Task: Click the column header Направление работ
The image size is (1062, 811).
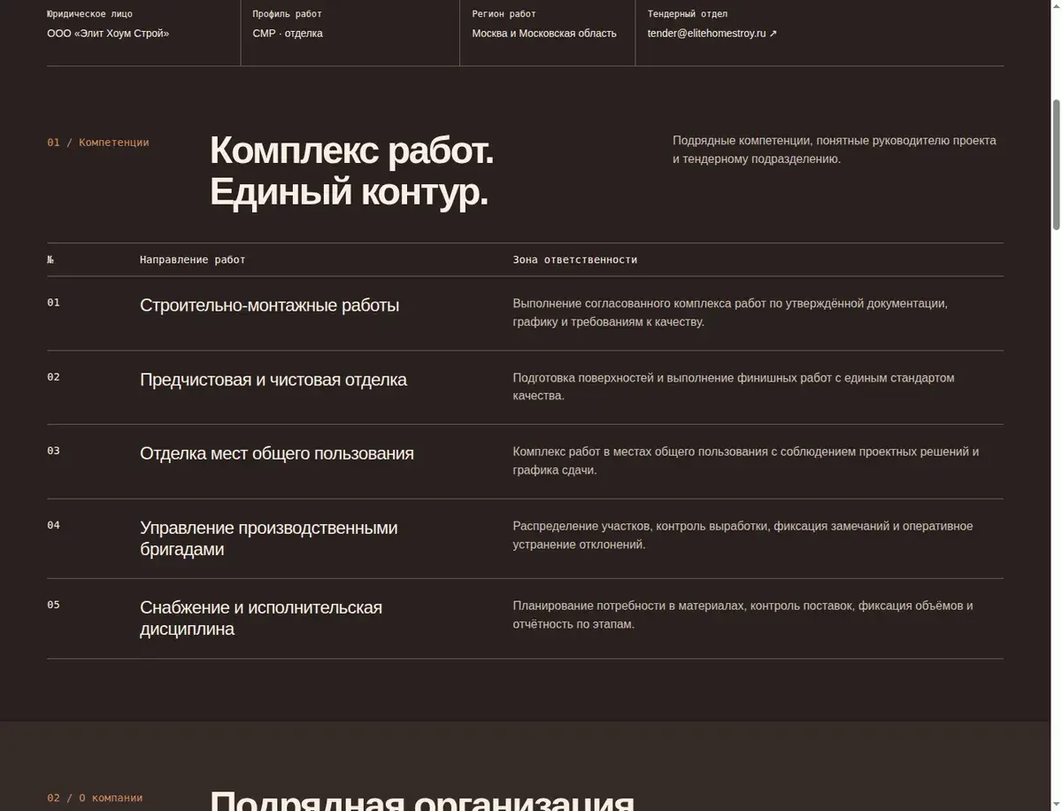Action: (x=193, y=260)
